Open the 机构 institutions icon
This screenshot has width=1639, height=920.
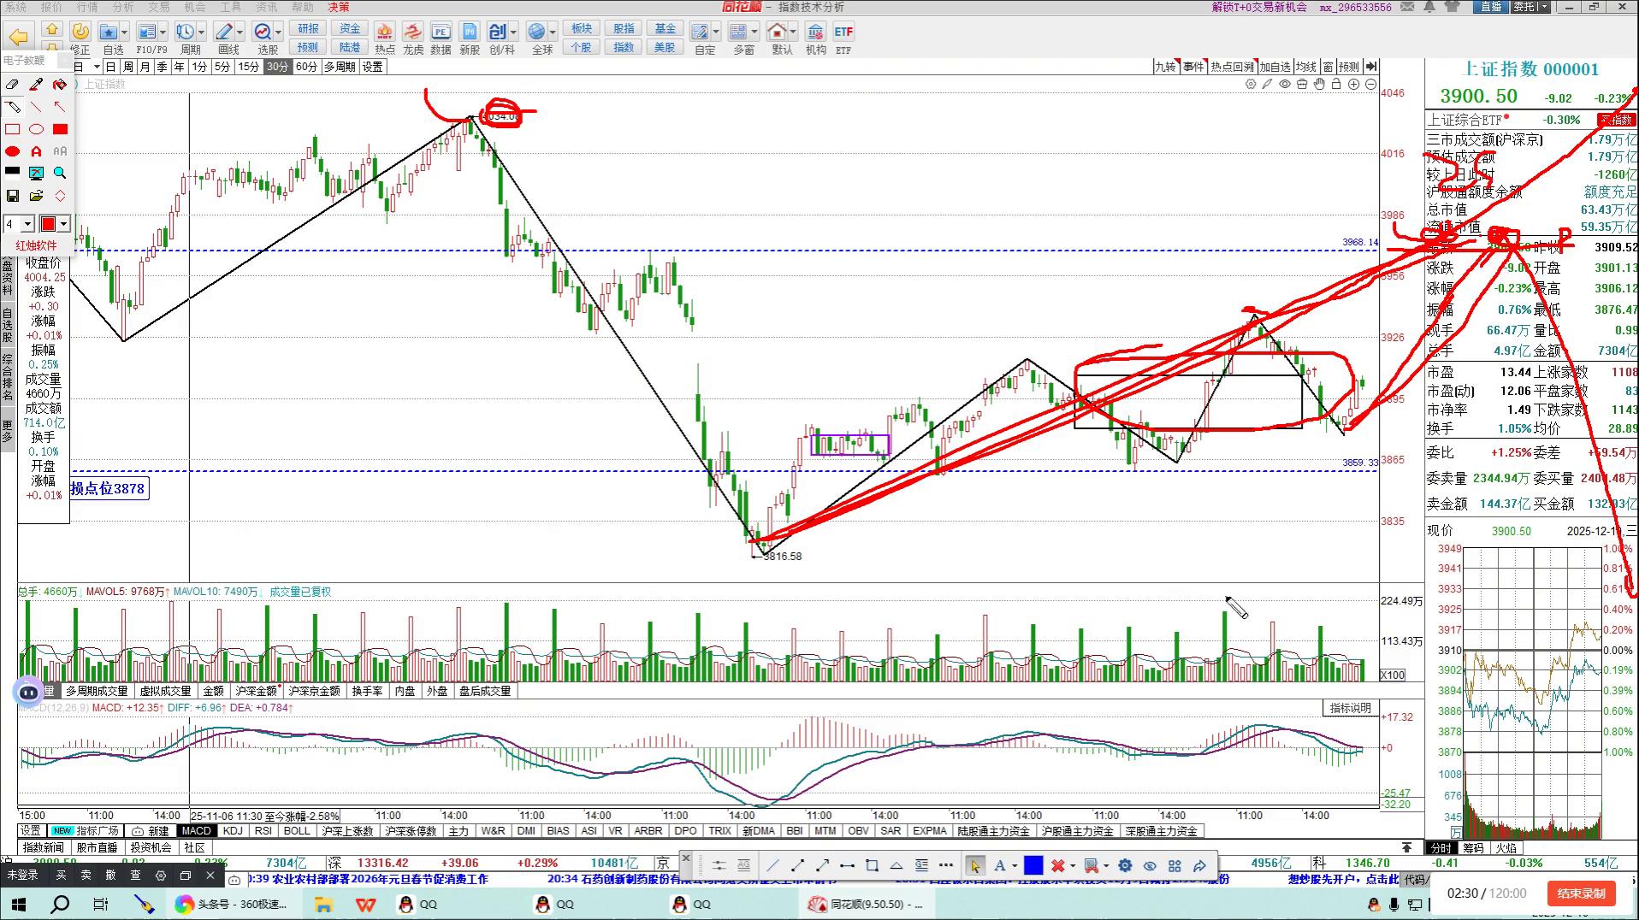[x=815, y=38]
